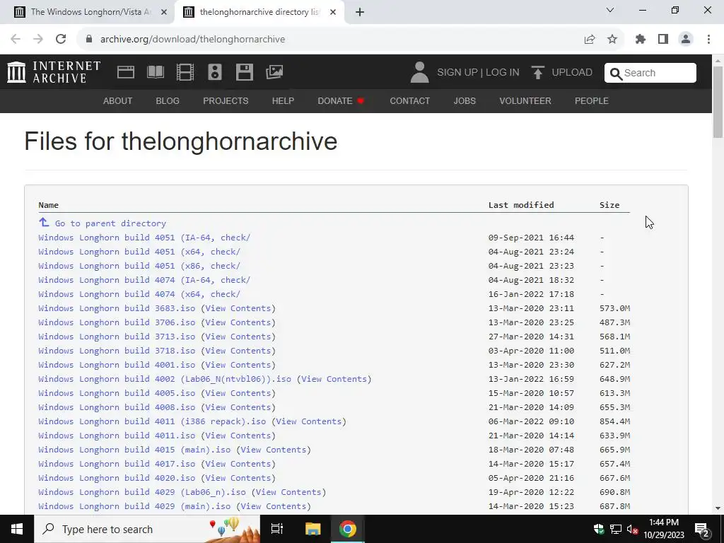
Task: Open the Extensions puzzle icon
Action: 641,40
